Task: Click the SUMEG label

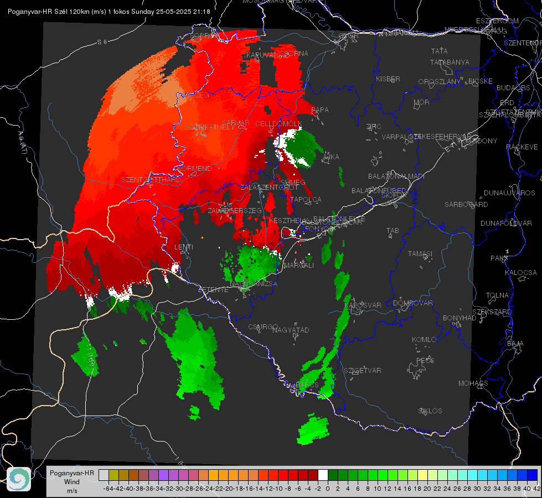Action: pyautogui.click(x=293, y=182)
